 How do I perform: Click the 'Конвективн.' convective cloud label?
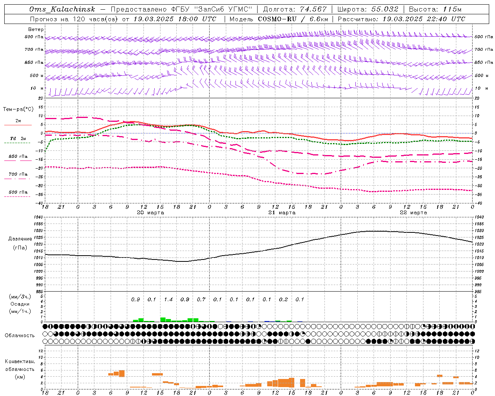click(20, 362)
